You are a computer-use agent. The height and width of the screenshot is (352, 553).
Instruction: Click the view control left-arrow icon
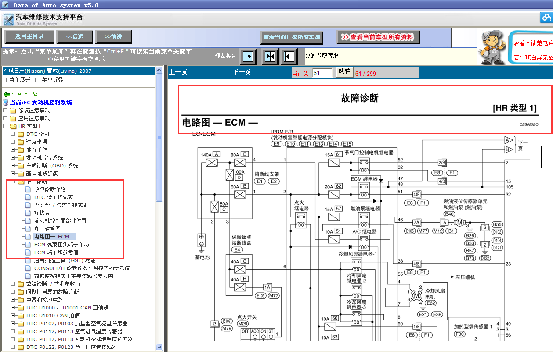[x=289, y=56]
